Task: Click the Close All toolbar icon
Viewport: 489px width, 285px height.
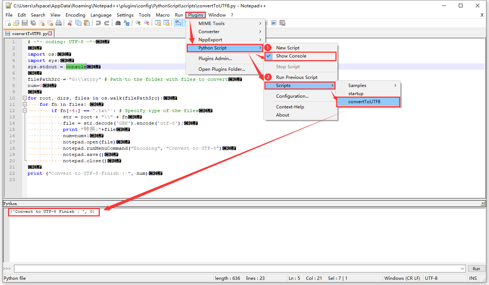Action: pyautogui.click(x=50, y=23)
